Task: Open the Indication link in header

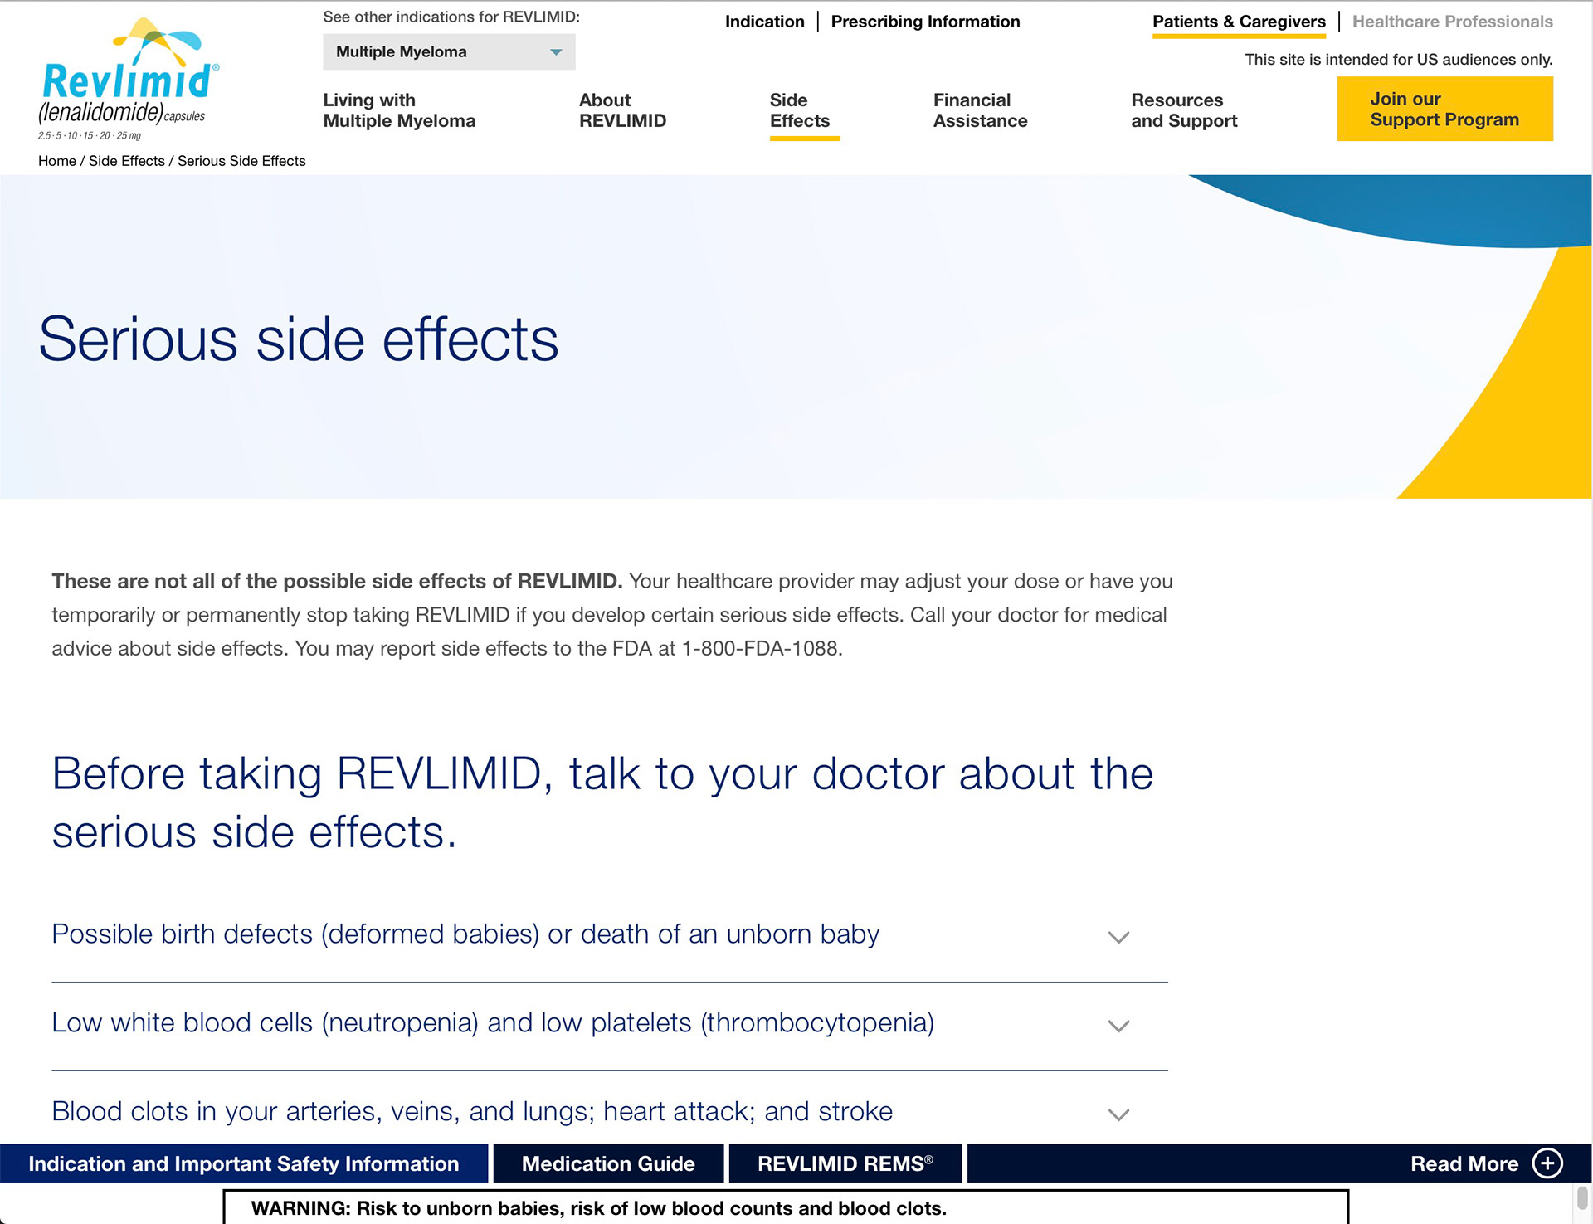Action: [x=764, y=22]
